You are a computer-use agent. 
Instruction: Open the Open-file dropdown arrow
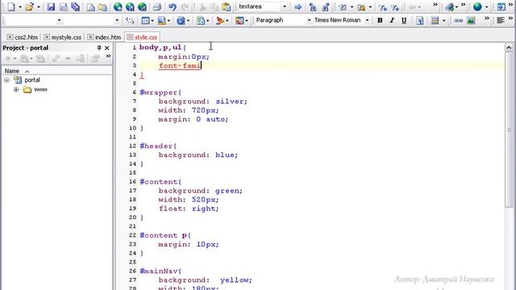click(x=38, y=7)
